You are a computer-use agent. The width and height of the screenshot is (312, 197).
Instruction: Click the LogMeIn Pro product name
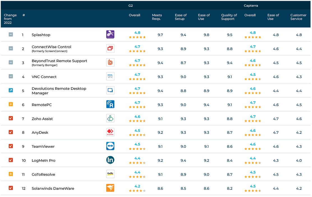point(43,160)
